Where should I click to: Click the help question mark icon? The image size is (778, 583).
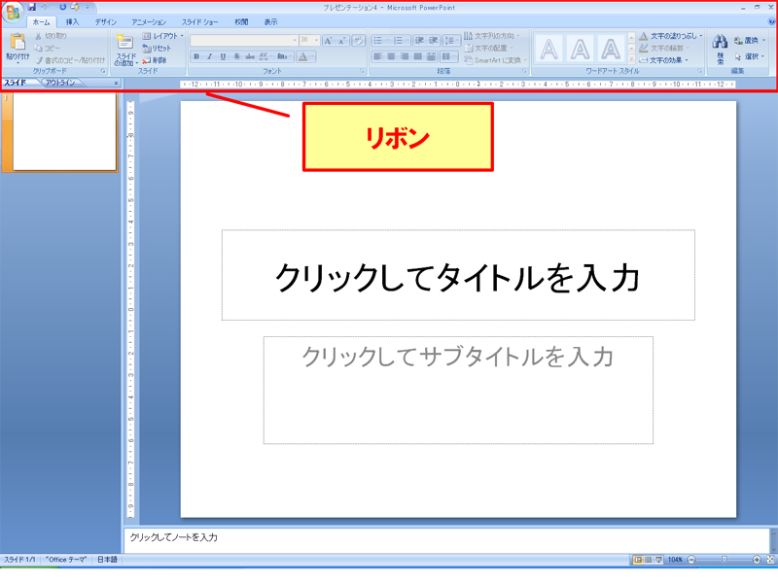[x=771, y=21]
